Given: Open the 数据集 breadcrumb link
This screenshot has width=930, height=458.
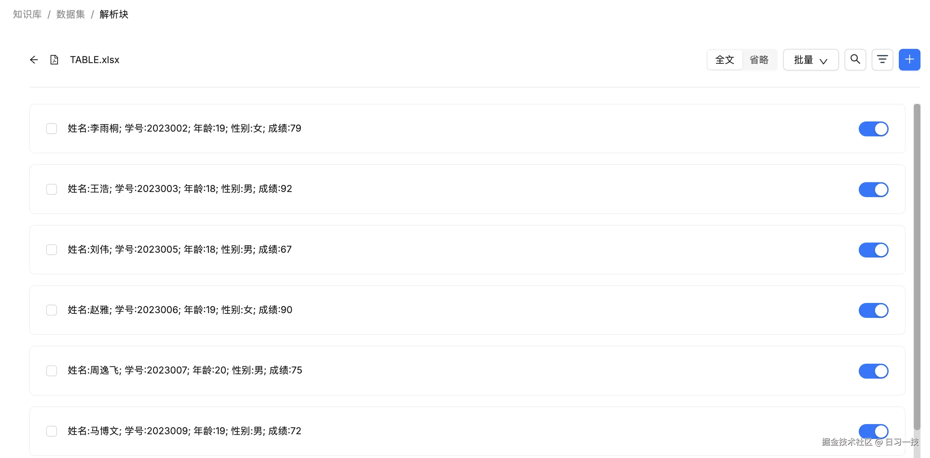Looking at the screenshot, I should point(71,14).
